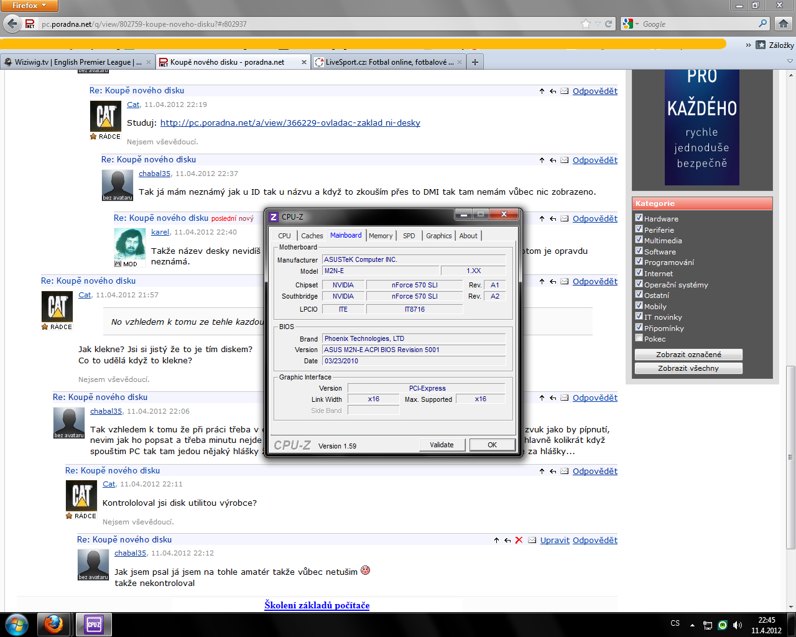The width and height of the screenshot is (796, 637).
Task: Open the Upravit link on the last post
Action: coord(555,540)
